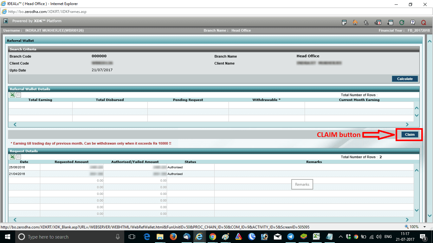Viewport: 433px width, 243px height.
Task: Click the notes page icon in XDK toolbar
Action: coord(344,22)
